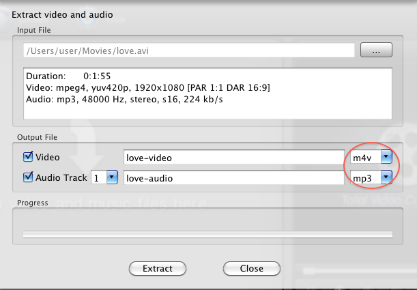
Task: Click the "Output File" section heading
Action: [37, 138]
